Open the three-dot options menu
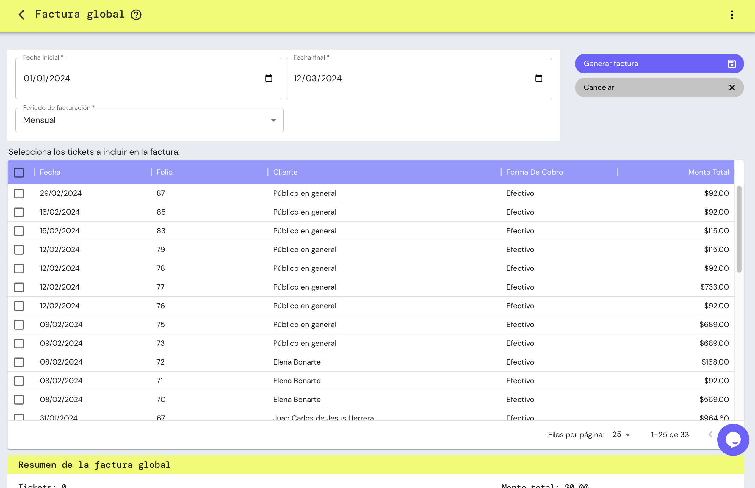This screenshot has width=755, height=488. pyautogui.click(x=732, y=15)
